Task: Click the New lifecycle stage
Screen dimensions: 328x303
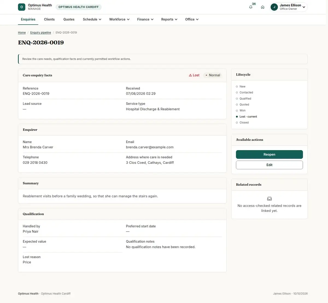Action: click(241, 86)
